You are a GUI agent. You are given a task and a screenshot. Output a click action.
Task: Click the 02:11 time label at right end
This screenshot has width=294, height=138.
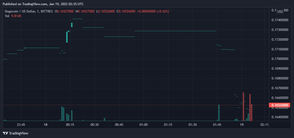[x=265, y=125]
